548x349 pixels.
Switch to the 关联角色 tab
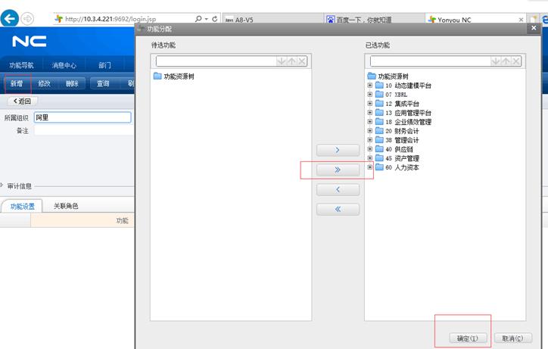66,206
